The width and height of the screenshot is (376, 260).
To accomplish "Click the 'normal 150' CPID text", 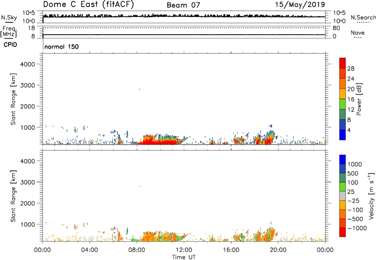I will pos(62,46).
